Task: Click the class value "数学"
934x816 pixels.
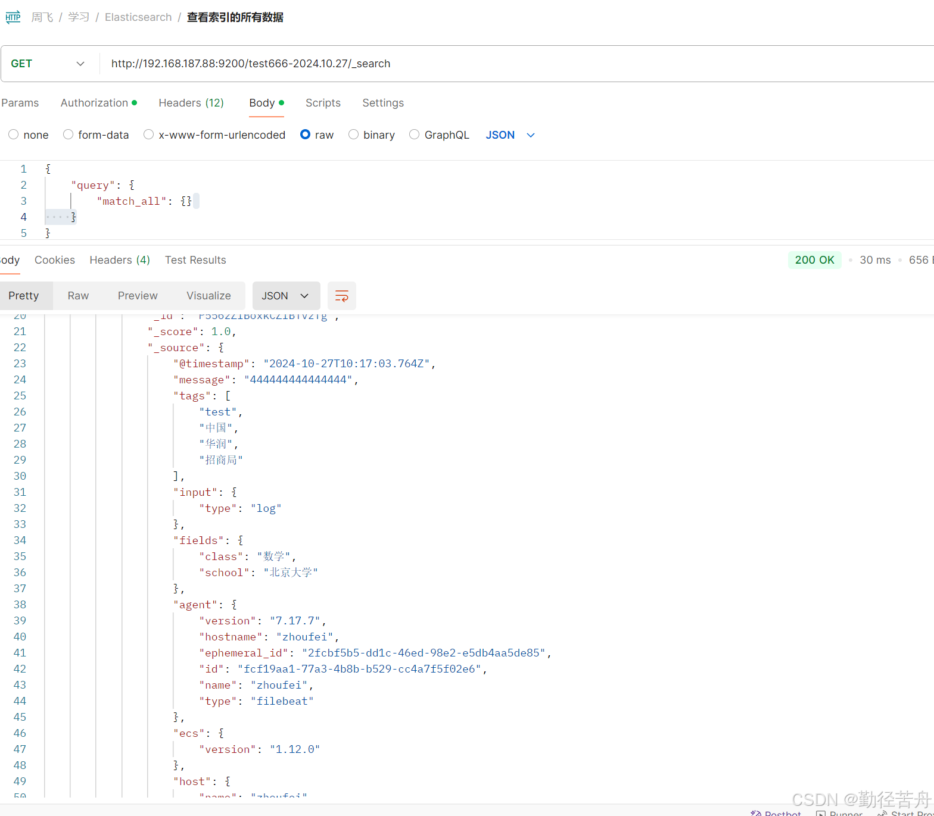Action: (x=273, y=556)
